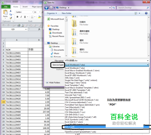151x135 pixels.
Task: Open the Calibri font name dropdown
Action: [33, 12]
